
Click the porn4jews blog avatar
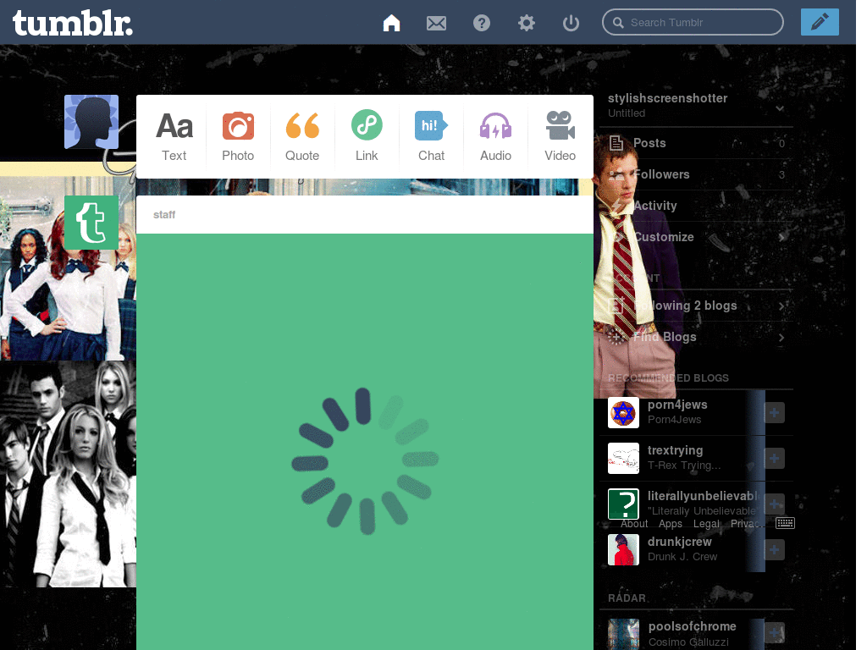(x=623, y=412)
